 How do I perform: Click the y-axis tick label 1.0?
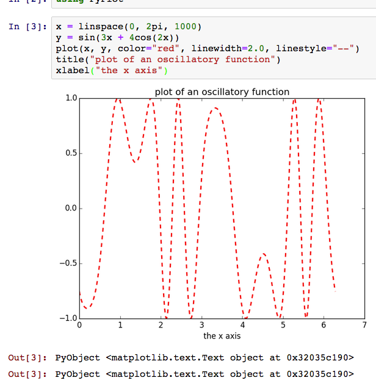(71, 98)
